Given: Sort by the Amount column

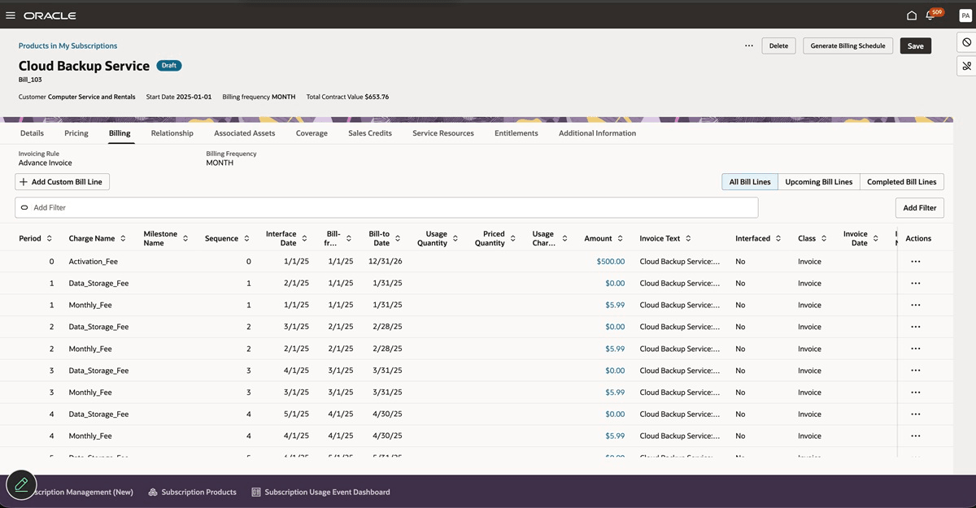Looking at the screenshot, I should click(x=621, y=238).
